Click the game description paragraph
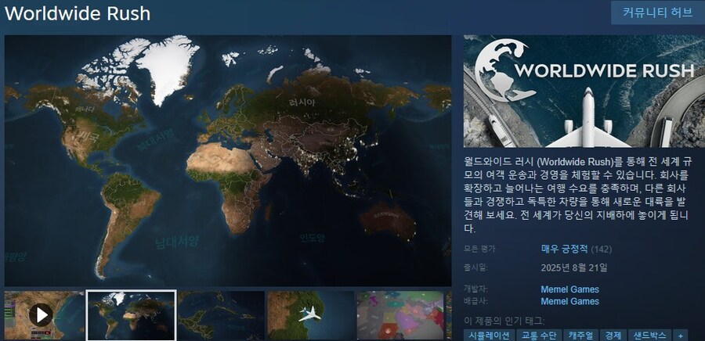This screenshot has height=341, width=705. click(577, 195)
